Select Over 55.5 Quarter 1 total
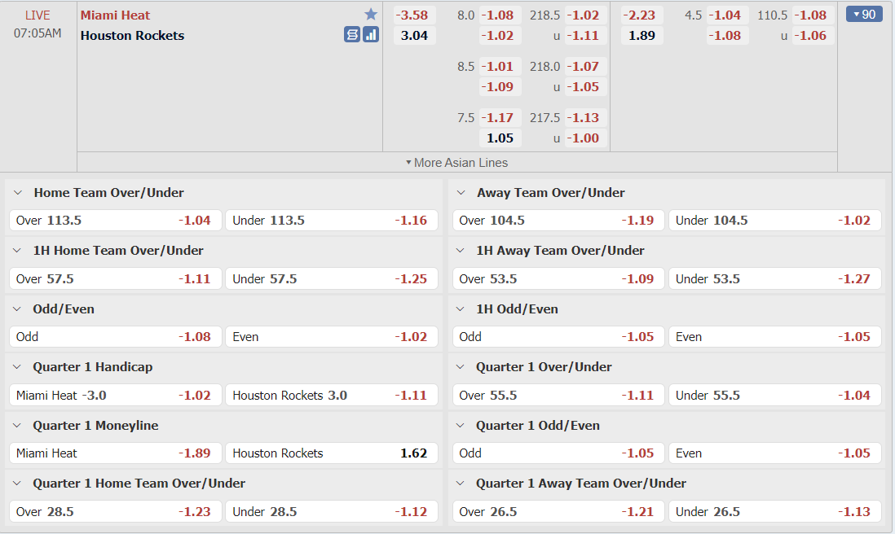The height and width of the screenshot is (534, 895). tap(559, 395)
